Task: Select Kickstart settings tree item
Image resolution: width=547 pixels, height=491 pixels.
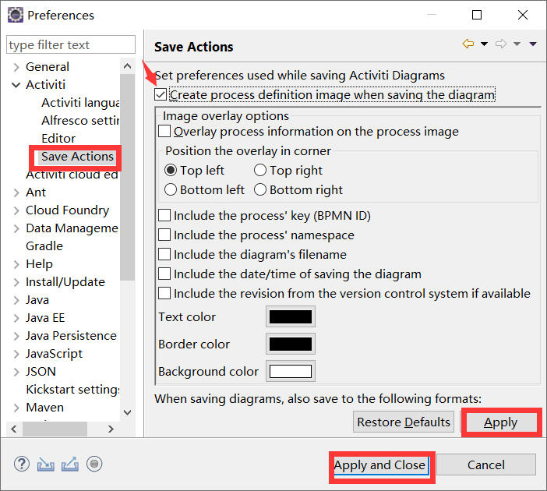Action: coord(72,390)
